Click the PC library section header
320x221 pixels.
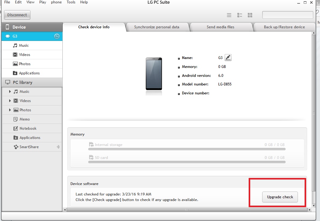(x=32, y=82)
